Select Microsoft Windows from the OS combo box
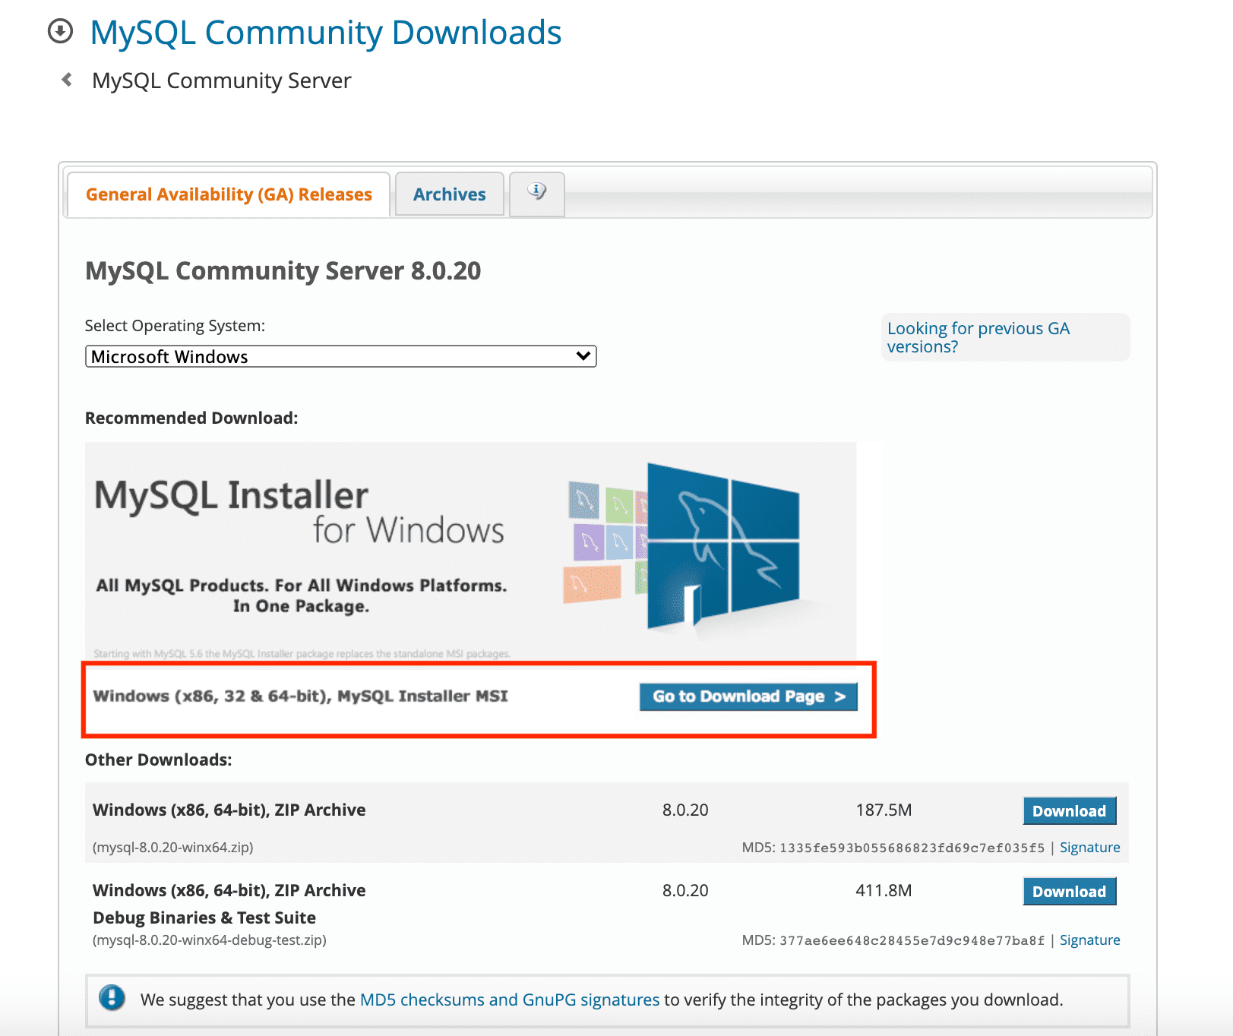 click(340, 355)
